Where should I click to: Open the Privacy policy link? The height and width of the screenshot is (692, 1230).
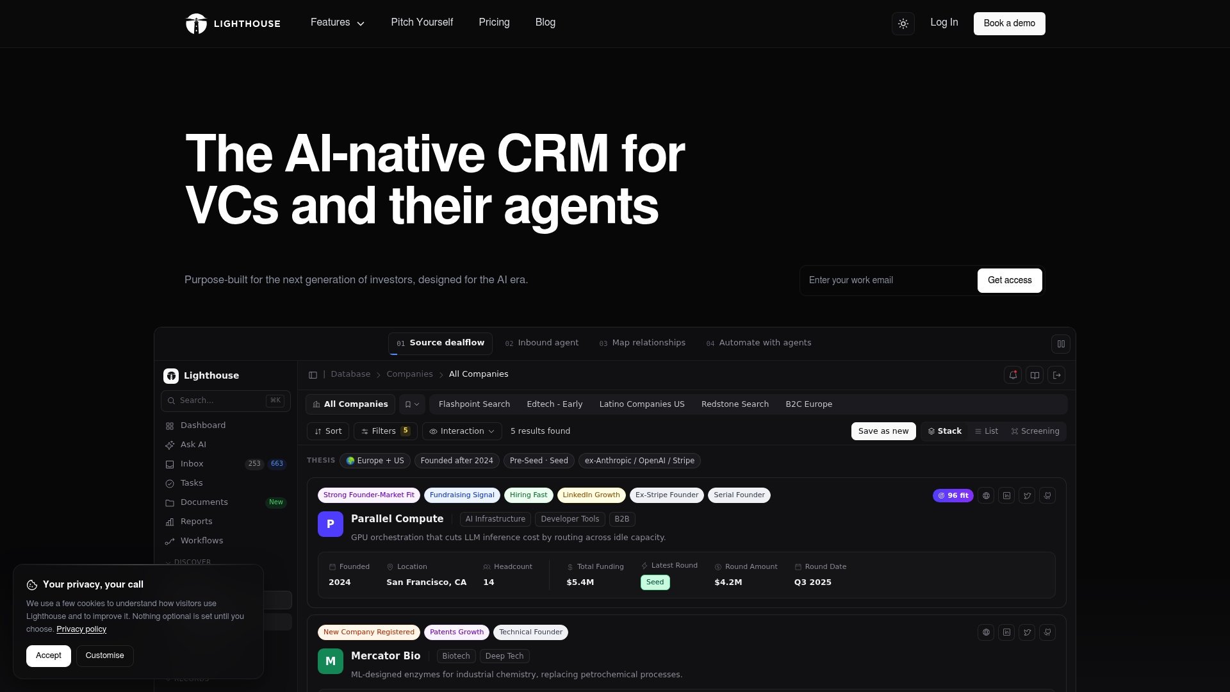[x=81, y=629]
